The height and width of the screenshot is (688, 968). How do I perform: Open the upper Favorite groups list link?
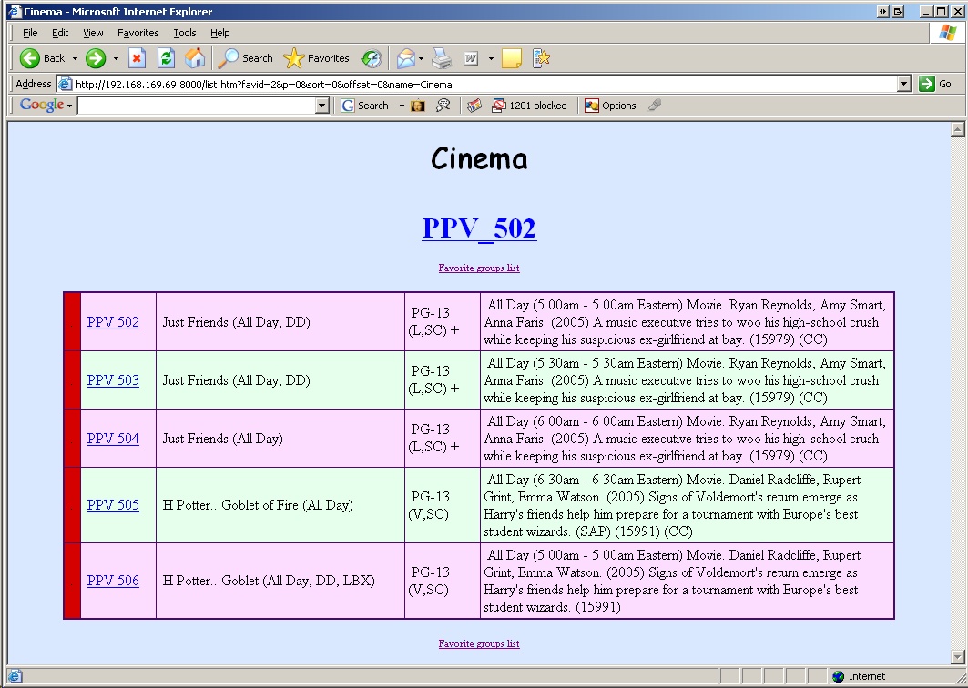tap(479, 268)
